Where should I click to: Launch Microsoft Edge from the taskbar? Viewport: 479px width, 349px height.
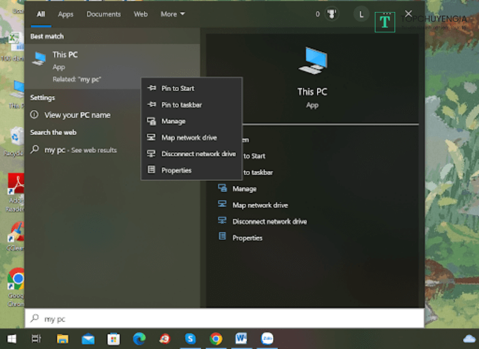(139, 339)
